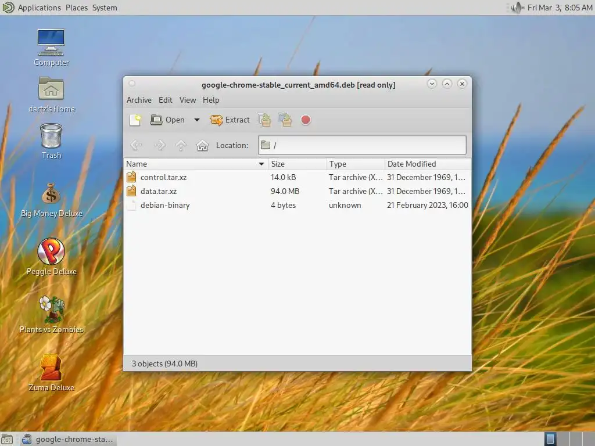595x446 pixels.
Task: Sort the file list by Type column
Action: [356, 164]
